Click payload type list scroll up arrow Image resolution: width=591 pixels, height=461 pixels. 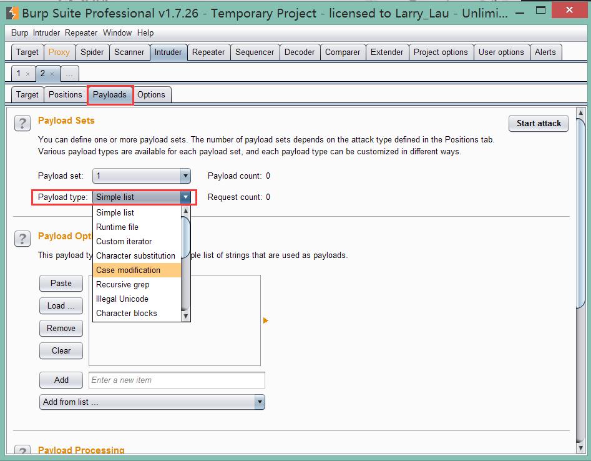coord(185,211)
